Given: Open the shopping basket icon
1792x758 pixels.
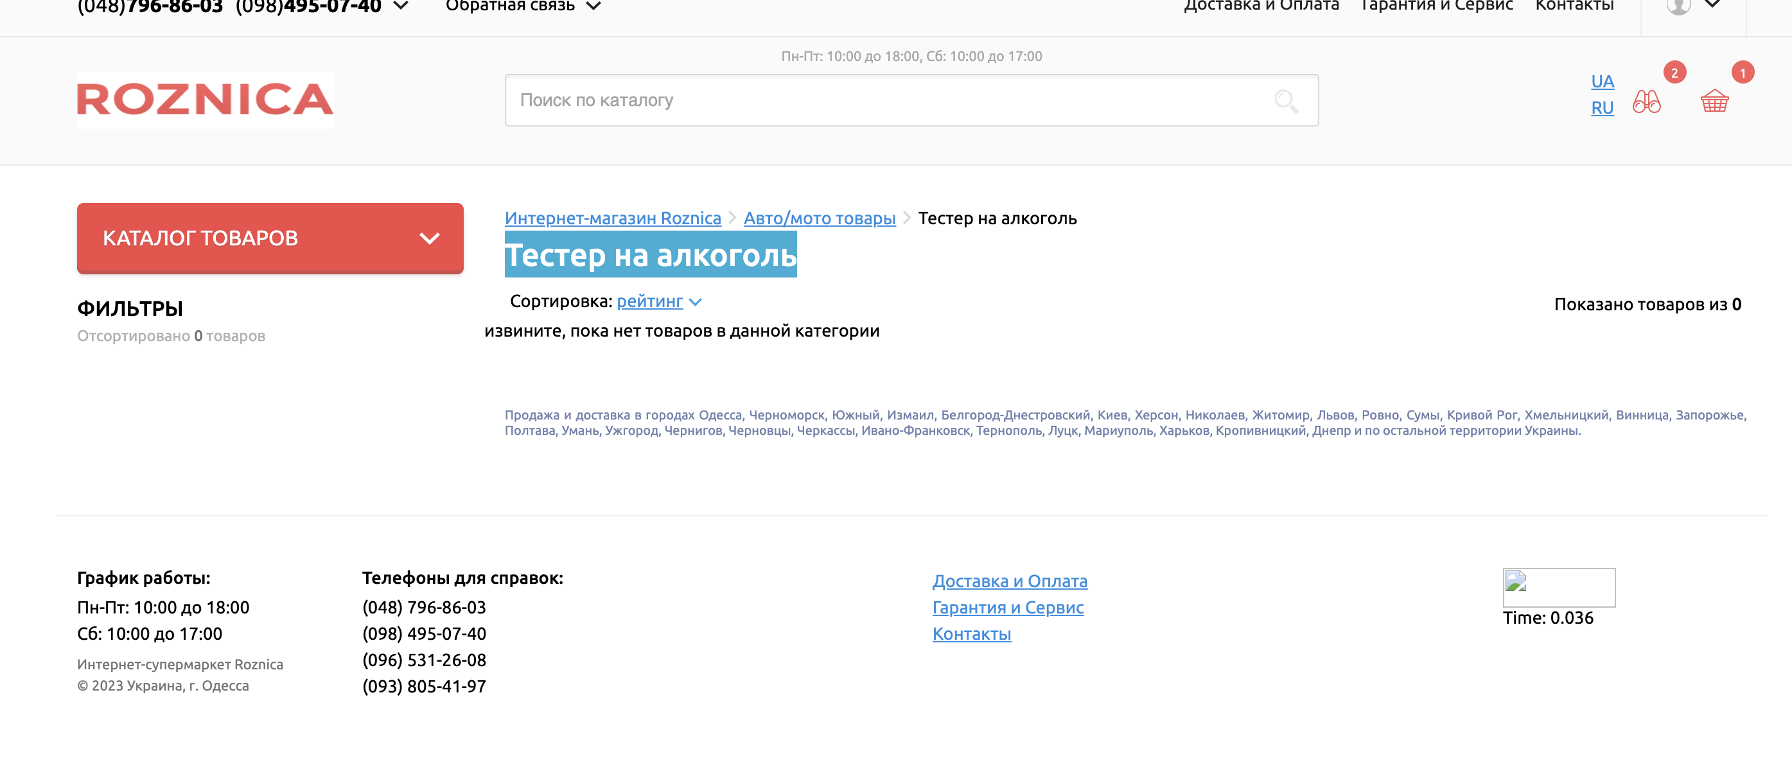Looking at the screenshot, I should pos(1714,101).
